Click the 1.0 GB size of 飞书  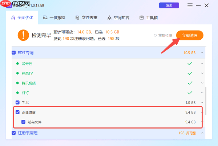coord(190,103)
